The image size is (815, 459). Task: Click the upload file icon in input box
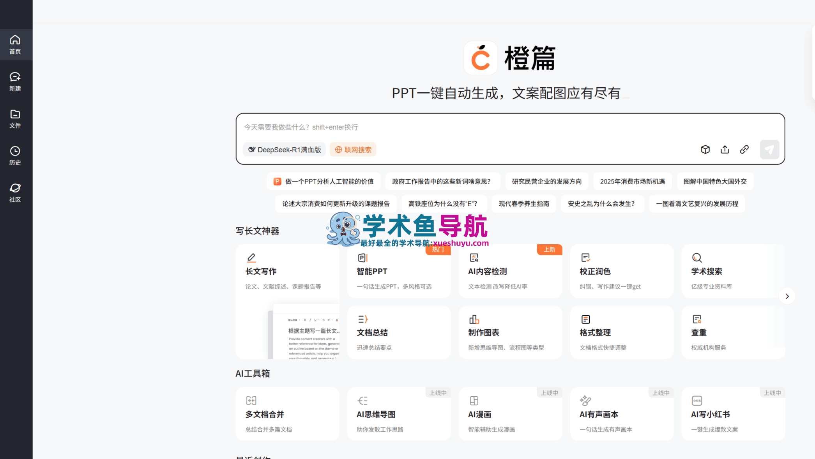[725, 150]
